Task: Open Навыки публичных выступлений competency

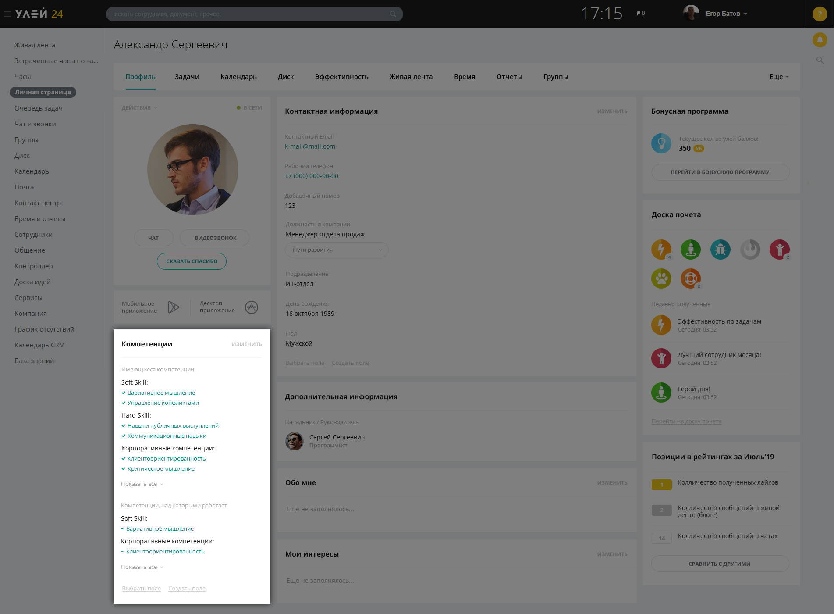Action: pyautogui.click(x=173, y=426)
